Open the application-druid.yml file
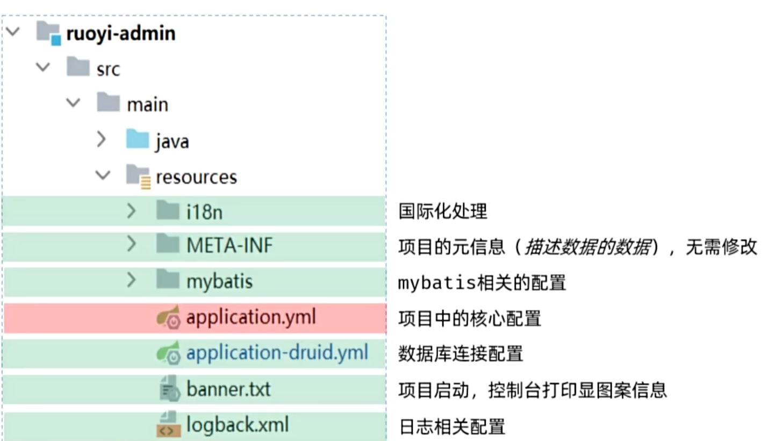The height and width of the screenshot is (441, 775). [277, 353]
